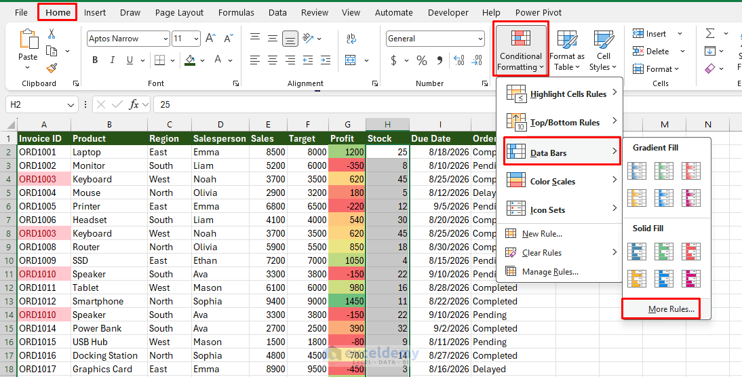Toggle Bottom Align for cells

(290, 39)
